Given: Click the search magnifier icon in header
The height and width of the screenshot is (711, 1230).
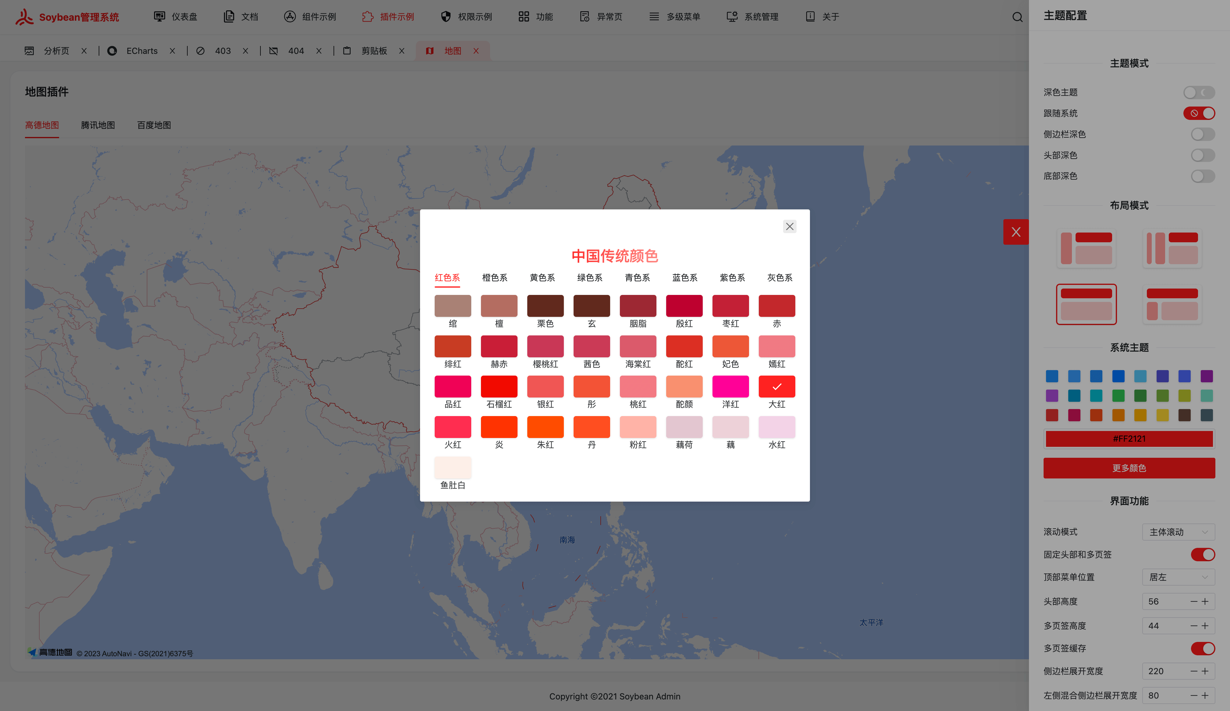Looking at the screenshot, I should click(x=1017, y=17).
